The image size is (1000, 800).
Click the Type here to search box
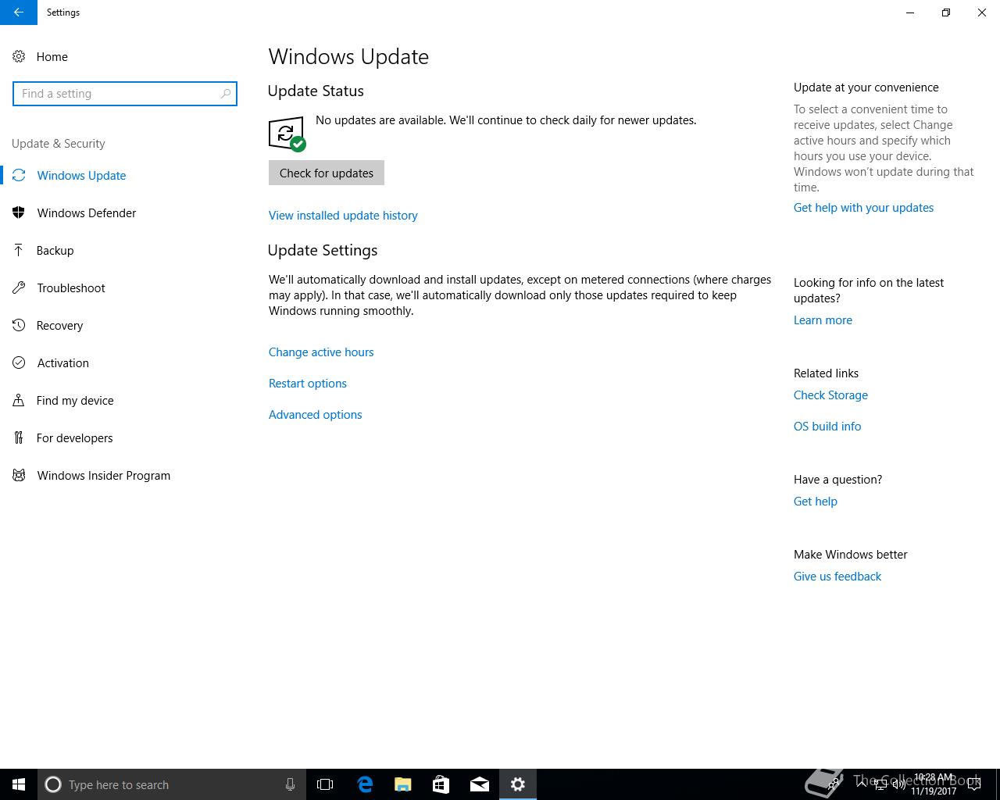(x=172, y=784)
